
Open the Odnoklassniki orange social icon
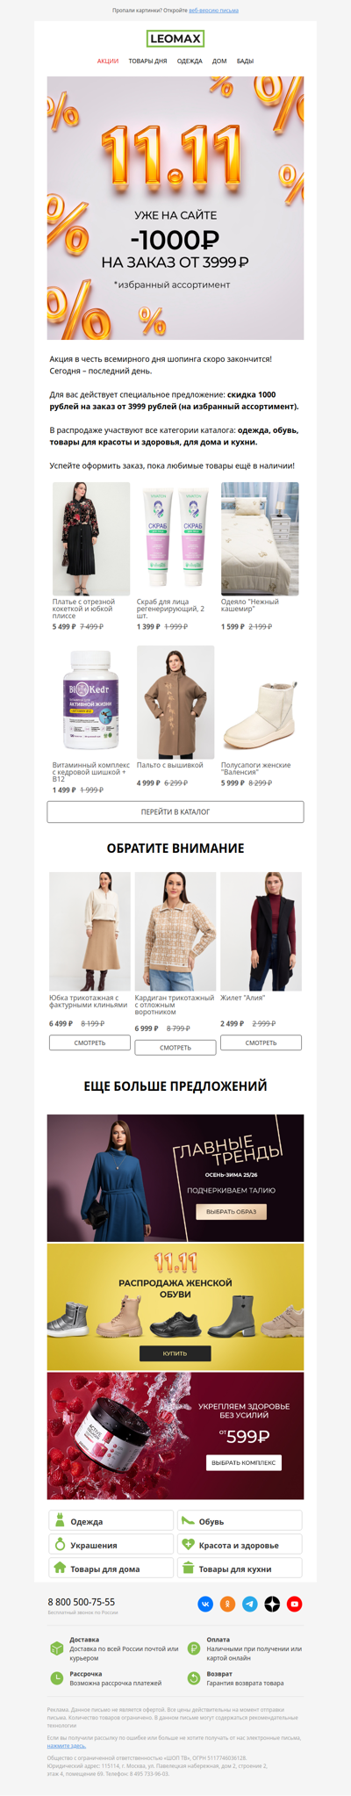coord(227,1604)
